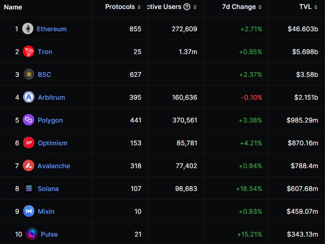Click the Arbitrum chain logo icon

coord(29,97)
